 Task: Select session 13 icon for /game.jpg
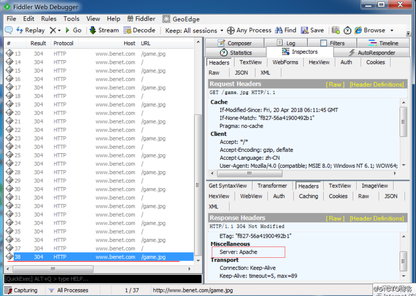[x=10, y=53]
